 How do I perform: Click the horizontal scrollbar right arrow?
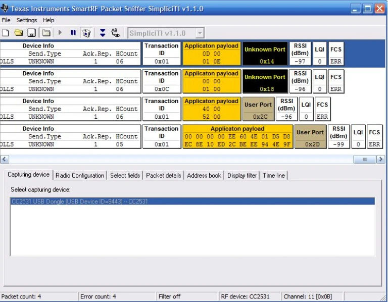click(380, 160)
